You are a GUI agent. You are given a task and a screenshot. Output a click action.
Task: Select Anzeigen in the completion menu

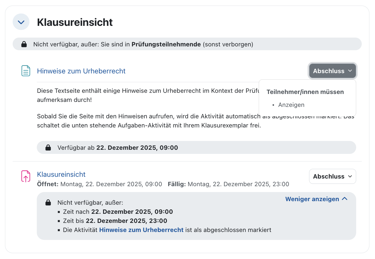click(x=291, y=105)
